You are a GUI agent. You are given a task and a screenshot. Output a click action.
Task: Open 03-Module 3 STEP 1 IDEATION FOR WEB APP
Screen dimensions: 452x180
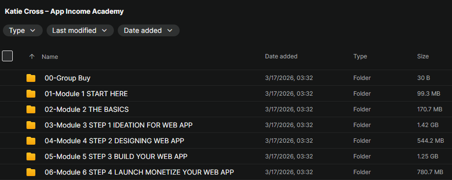[119, 125]
